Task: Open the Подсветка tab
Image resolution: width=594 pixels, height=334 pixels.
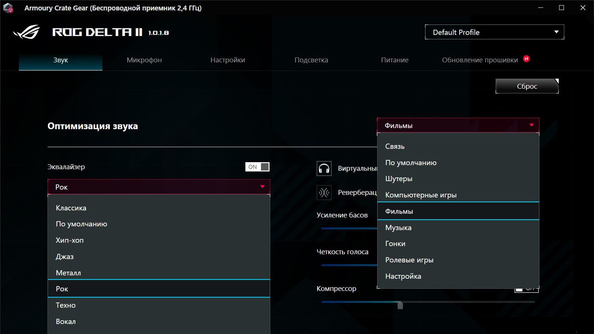Action: (311, 60)
